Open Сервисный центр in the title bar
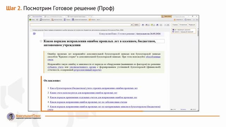This screenshot has width=226, height=127. [179, 17]
